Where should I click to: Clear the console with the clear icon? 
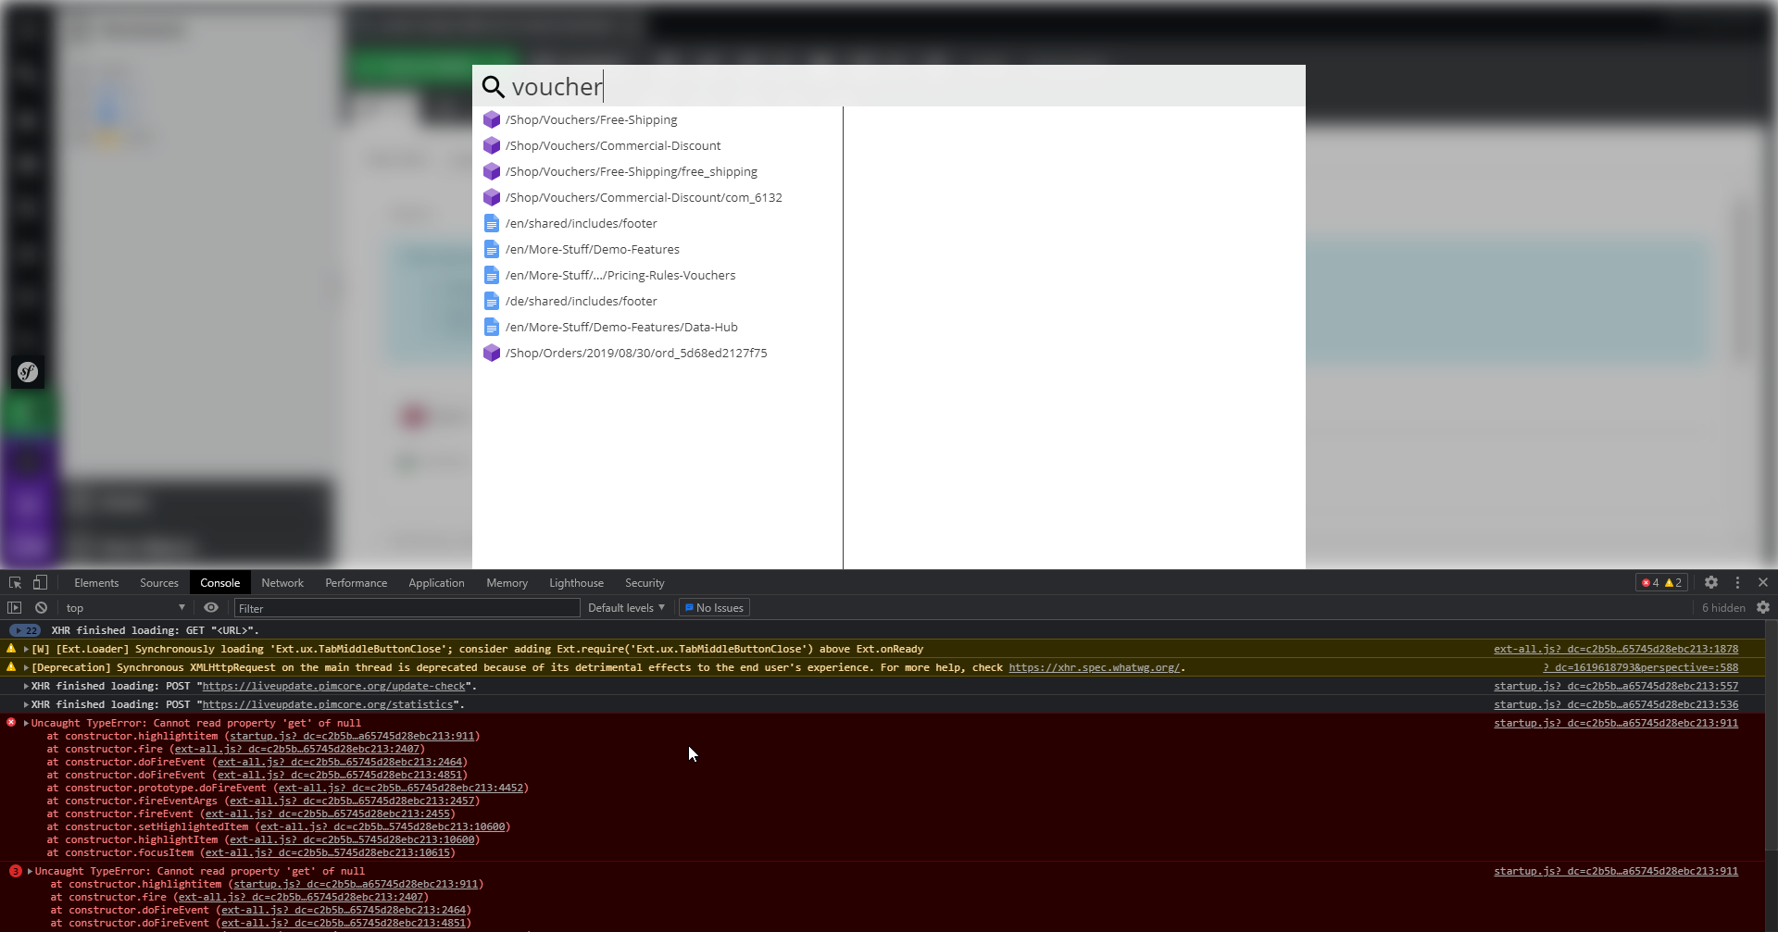pos(41,608)
